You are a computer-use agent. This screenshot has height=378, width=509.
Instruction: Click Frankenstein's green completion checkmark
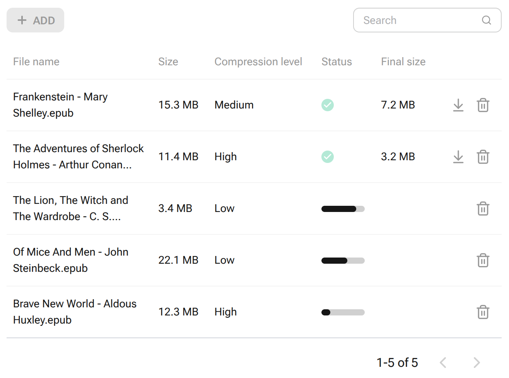pyautogui.click(x=327, y=105)
